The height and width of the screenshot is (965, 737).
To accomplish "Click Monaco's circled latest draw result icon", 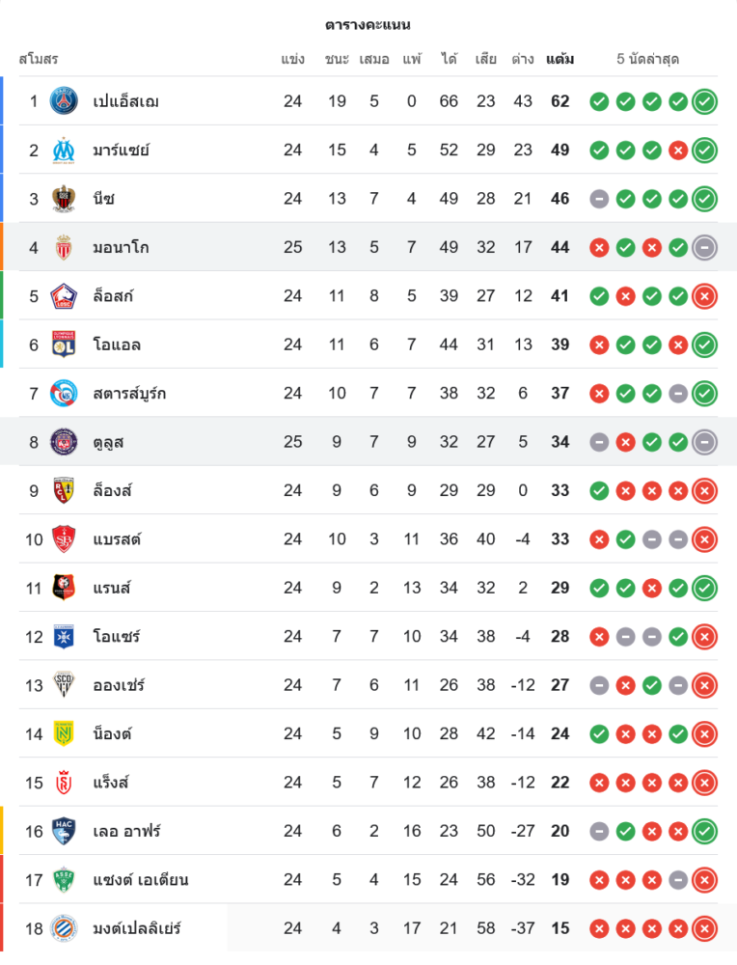I will (x=704, y=247).
